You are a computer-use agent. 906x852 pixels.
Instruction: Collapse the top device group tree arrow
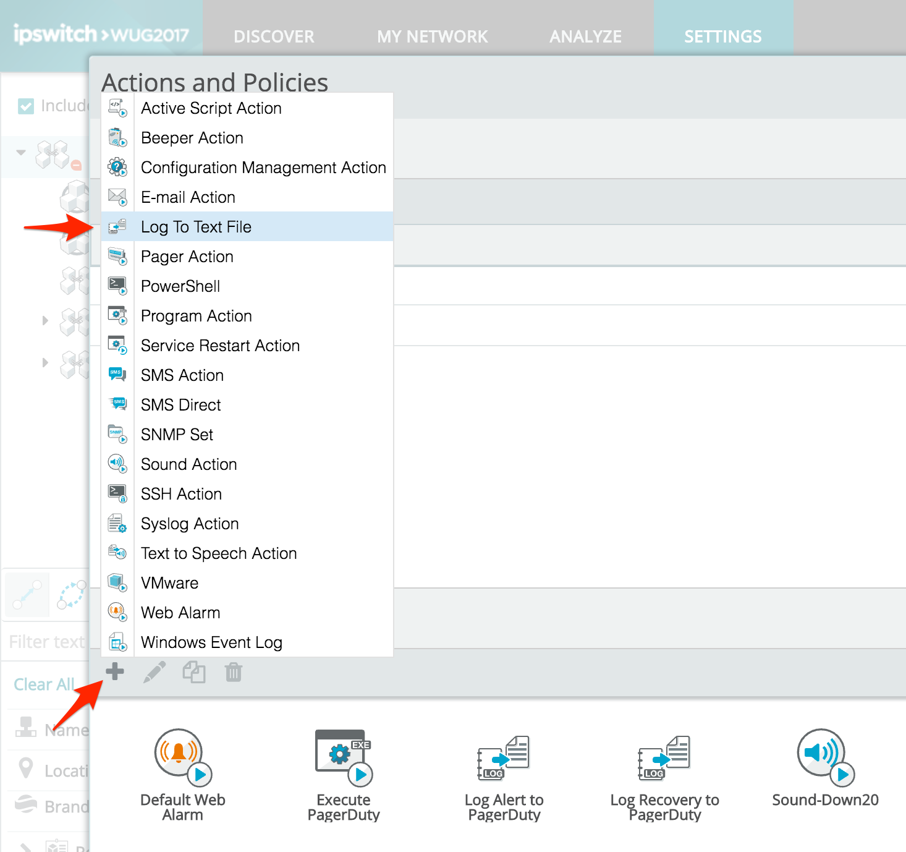[21, 152]
